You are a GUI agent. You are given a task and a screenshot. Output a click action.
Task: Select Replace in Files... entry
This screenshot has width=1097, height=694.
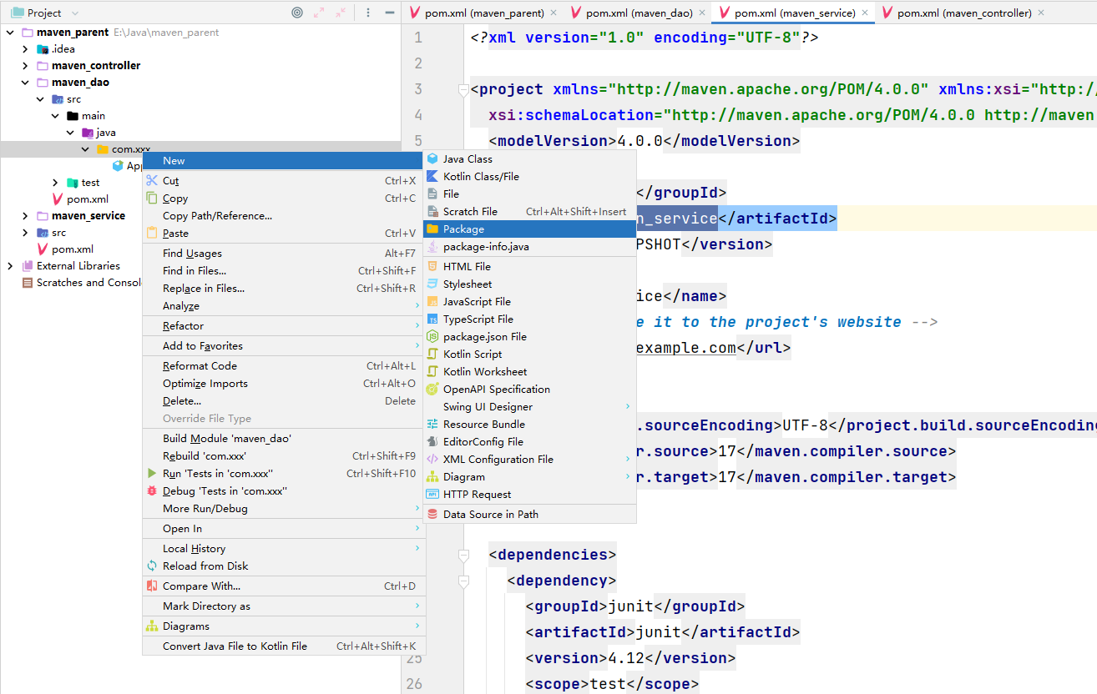point(284,289)
